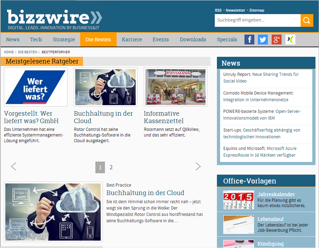Click 'Rotor Control hat seine' description text
Screen dimensions: 319x248
tap(102, 135)
